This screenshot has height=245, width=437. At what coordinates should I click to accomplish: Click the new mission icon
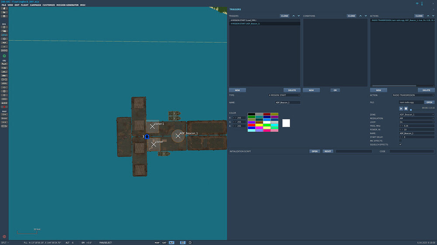click(4, 9)
